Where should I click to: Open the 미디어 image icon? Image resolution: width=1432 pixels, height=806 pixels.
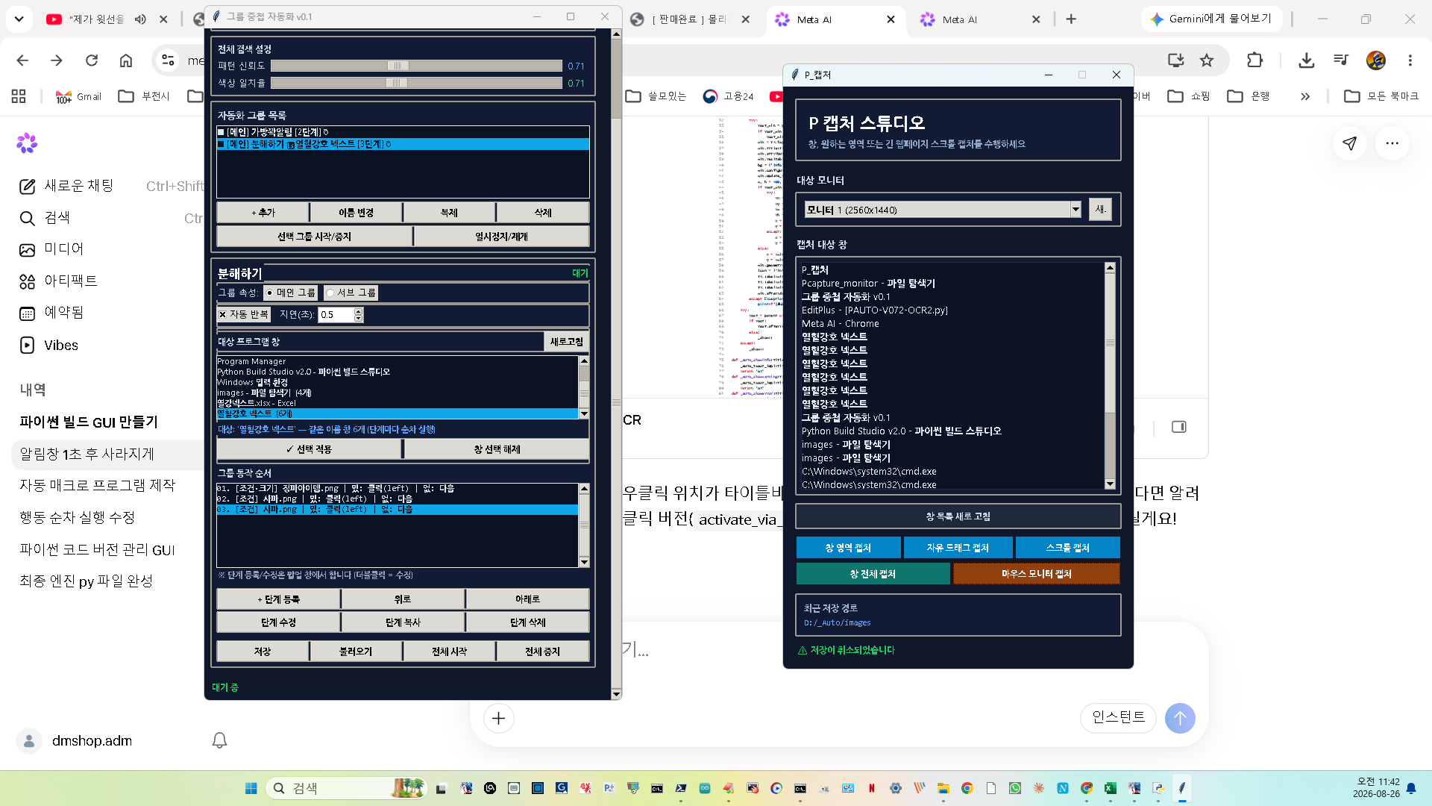tap(28, 250)
